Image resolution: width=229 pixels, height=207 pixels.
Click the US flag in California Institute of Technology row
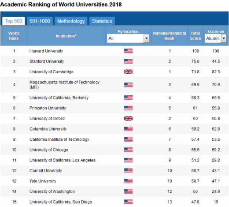[128, 139]
